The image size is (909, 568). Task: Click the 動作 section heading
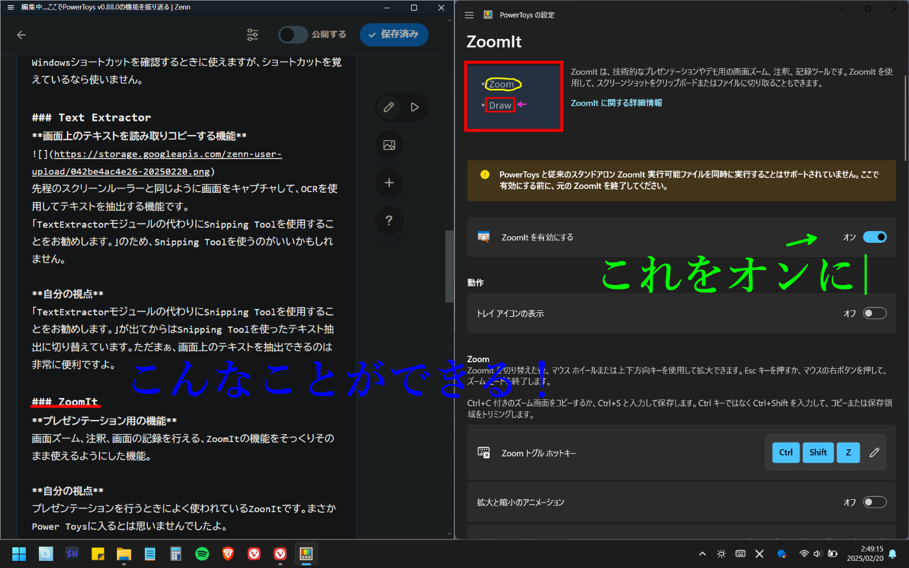pos(475,282)
